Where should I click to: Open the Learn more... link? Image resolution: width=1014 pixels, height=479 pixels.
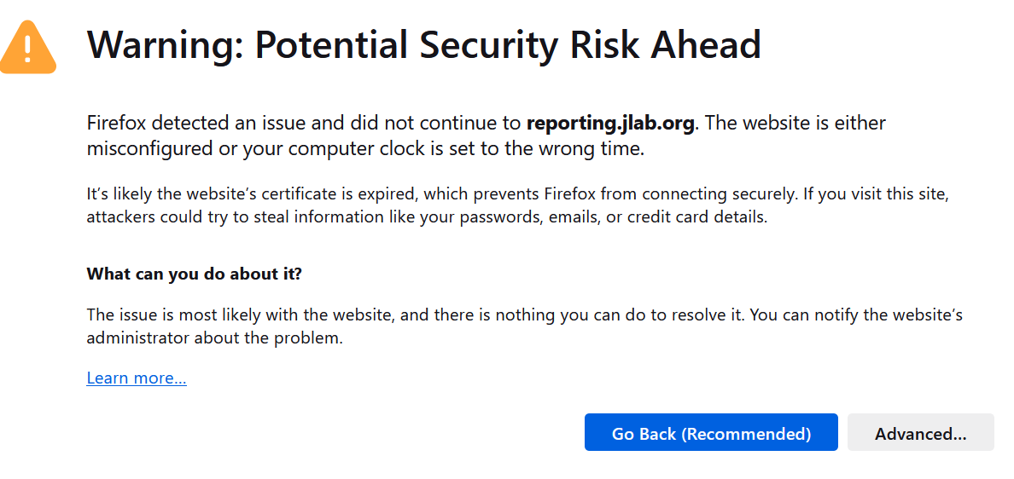pos(137,378)
